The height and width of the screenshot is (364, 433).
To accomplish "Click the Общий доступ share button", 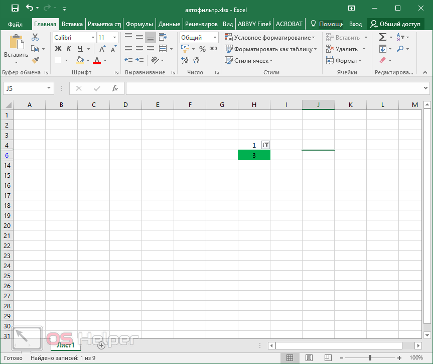I will [x=395, y=24].
